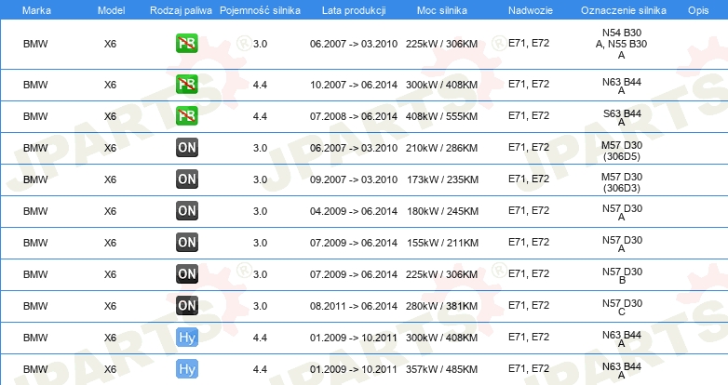Click E71, E72 in the 155kW/211KM row
The image size is (728, 385).
coord(529,242)
